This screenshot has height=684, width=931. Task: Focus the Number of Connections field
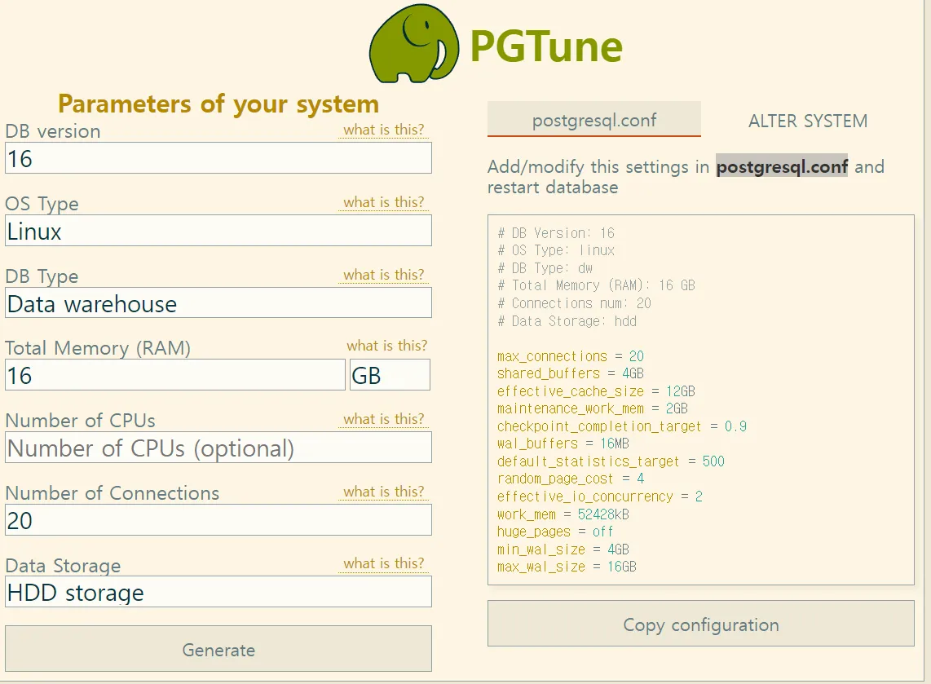[218, 519]
